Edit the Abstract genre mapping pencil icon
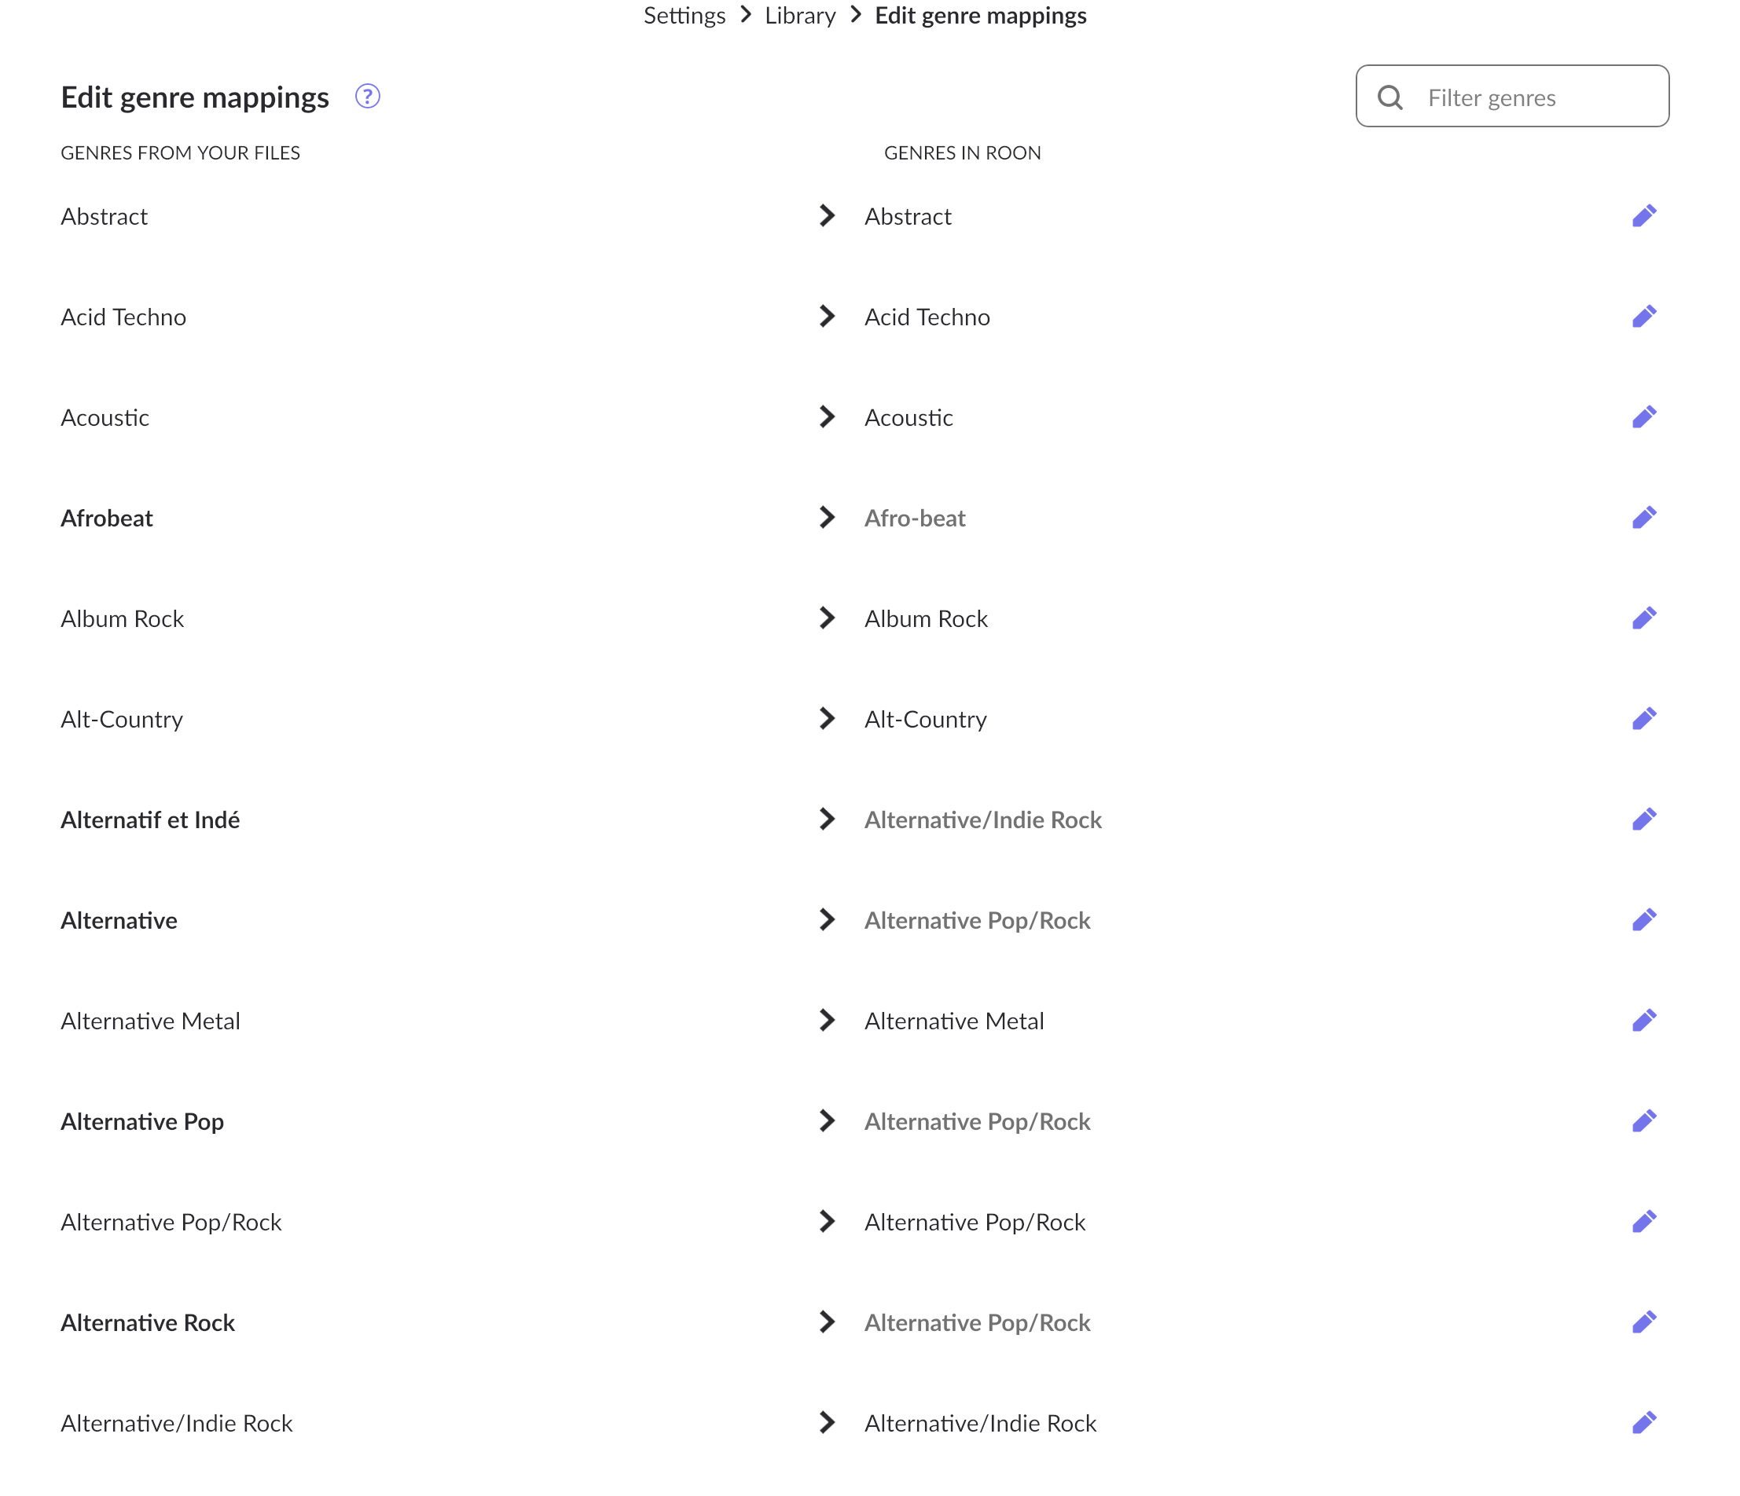1740x1496 pixels. [x=1643, y=216]
